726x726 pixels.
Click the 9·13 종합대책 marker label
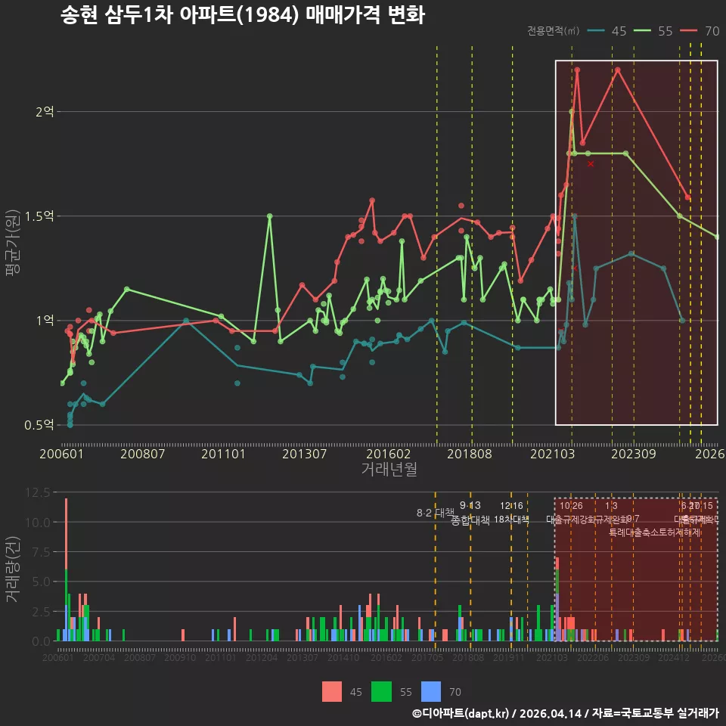point(470,513)
